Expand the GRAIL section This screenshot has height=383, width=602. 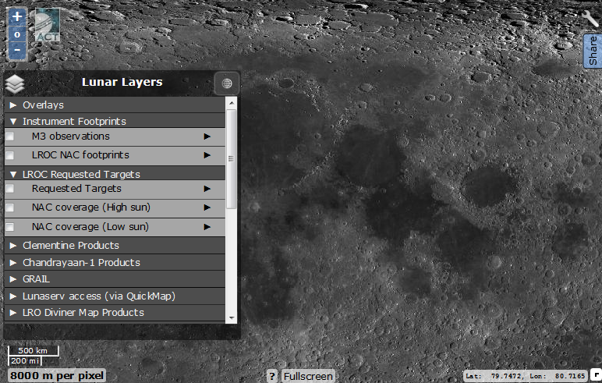tap(115, 279)
